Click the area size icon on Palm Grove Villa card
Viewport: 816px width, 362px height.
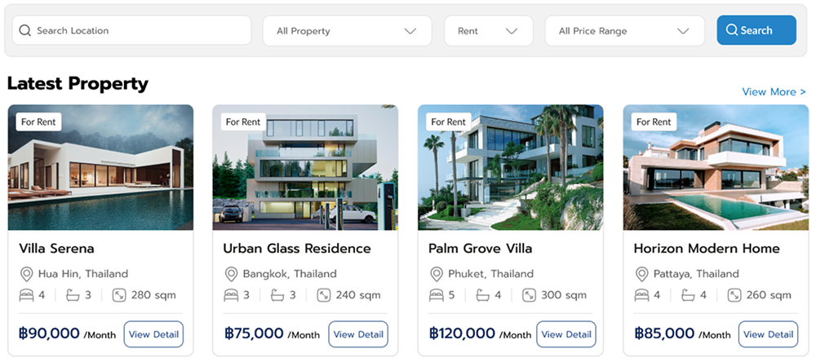coord(529,295)
